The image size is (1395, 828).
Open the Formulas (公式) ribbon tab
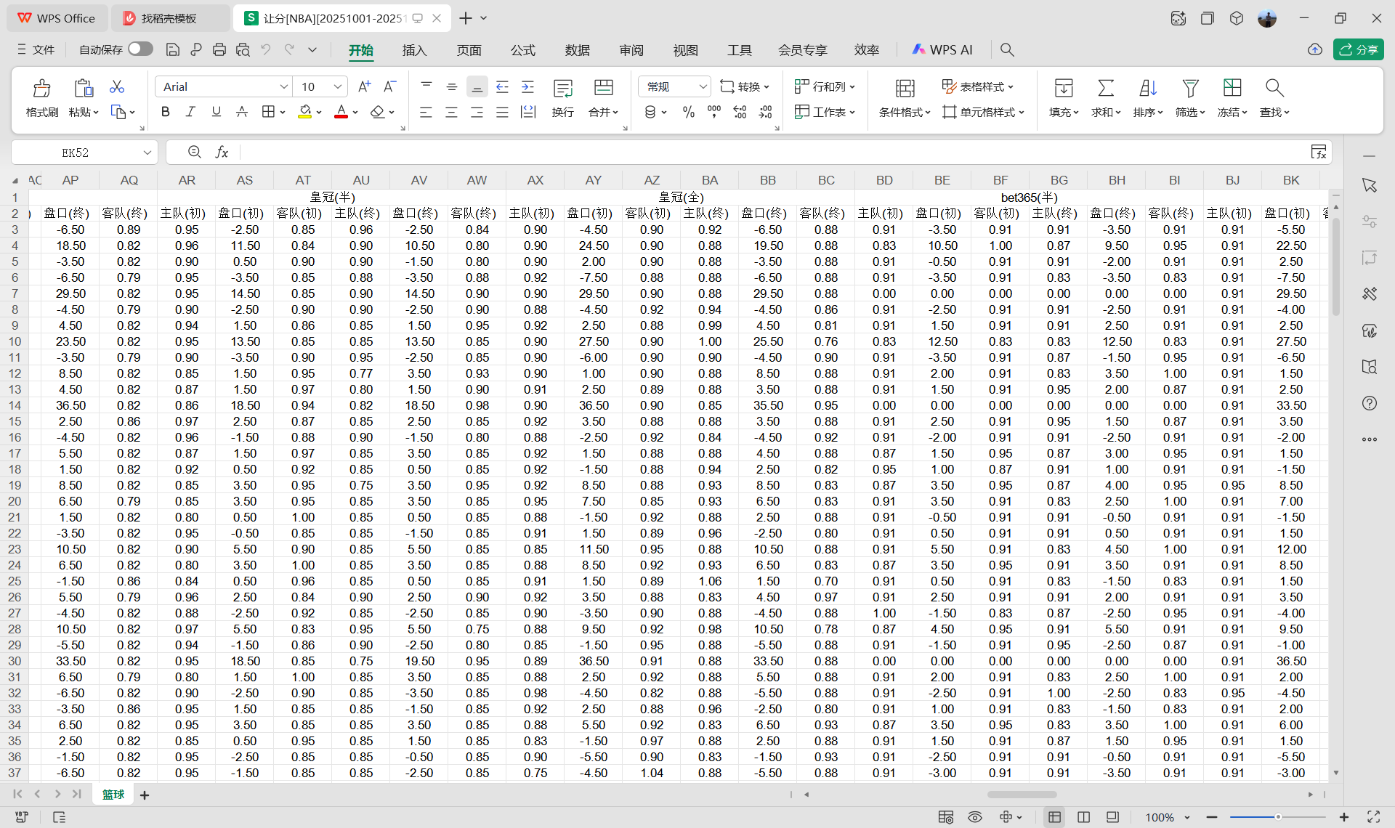click(522, 50)
